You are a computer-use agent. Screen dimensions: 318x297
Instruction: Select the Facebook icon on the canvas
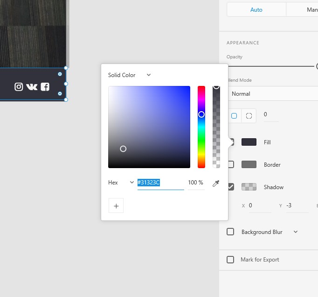click(45, 87)
